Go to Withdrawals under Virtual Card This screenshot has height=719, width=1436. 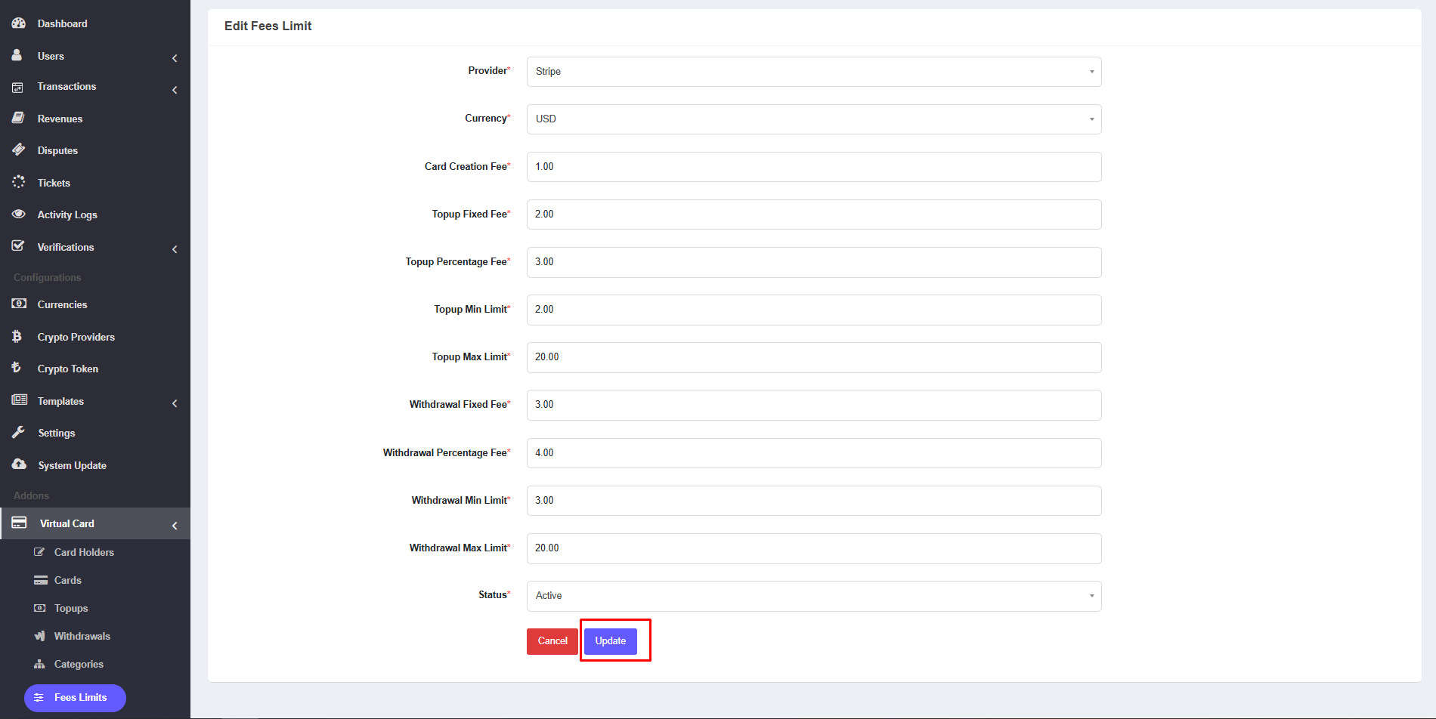[x=82, y=636]
